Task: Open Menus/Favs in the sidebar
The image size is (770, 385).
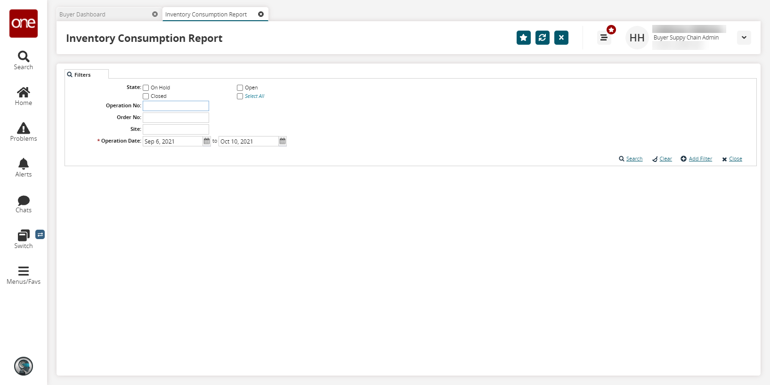Action: coord(24,275)
